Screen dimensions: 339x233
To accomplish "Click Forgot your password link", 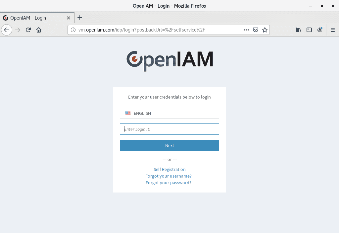I will pyautogui.click(x=169, y=183).
